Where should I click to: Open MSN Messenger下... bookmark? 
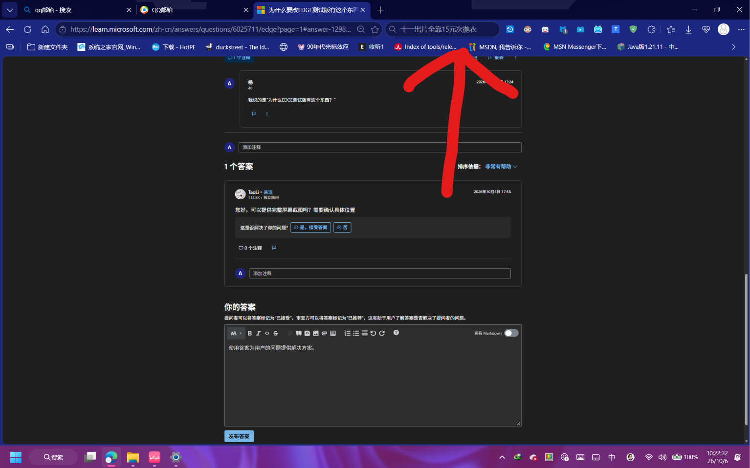[x=574, y=47]
